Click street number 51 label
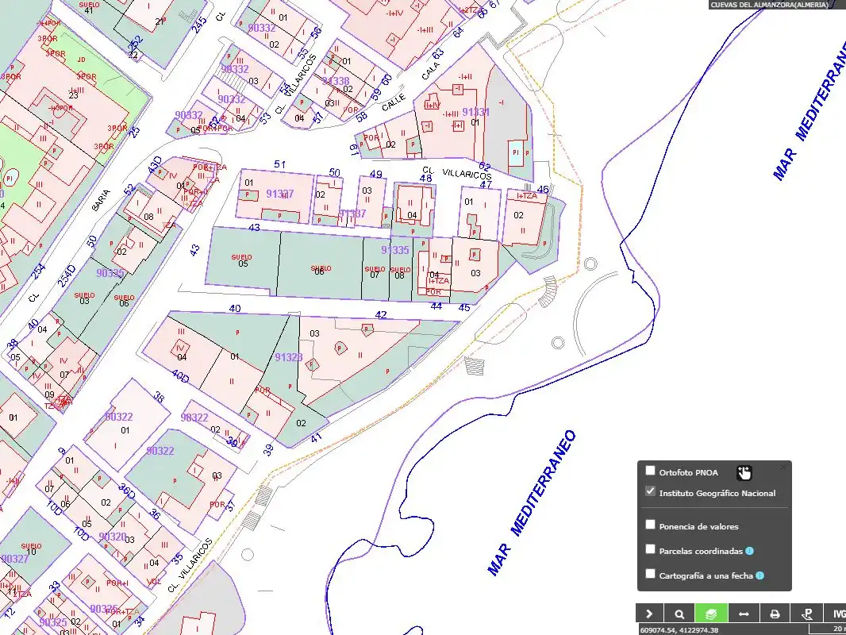 (279, 164)
